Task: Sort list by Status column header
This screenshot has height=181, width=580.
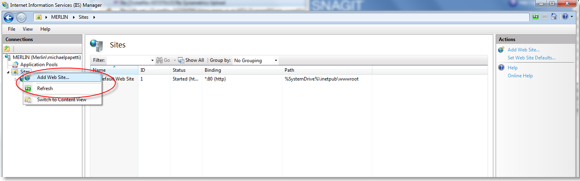Action: [186, 70]
